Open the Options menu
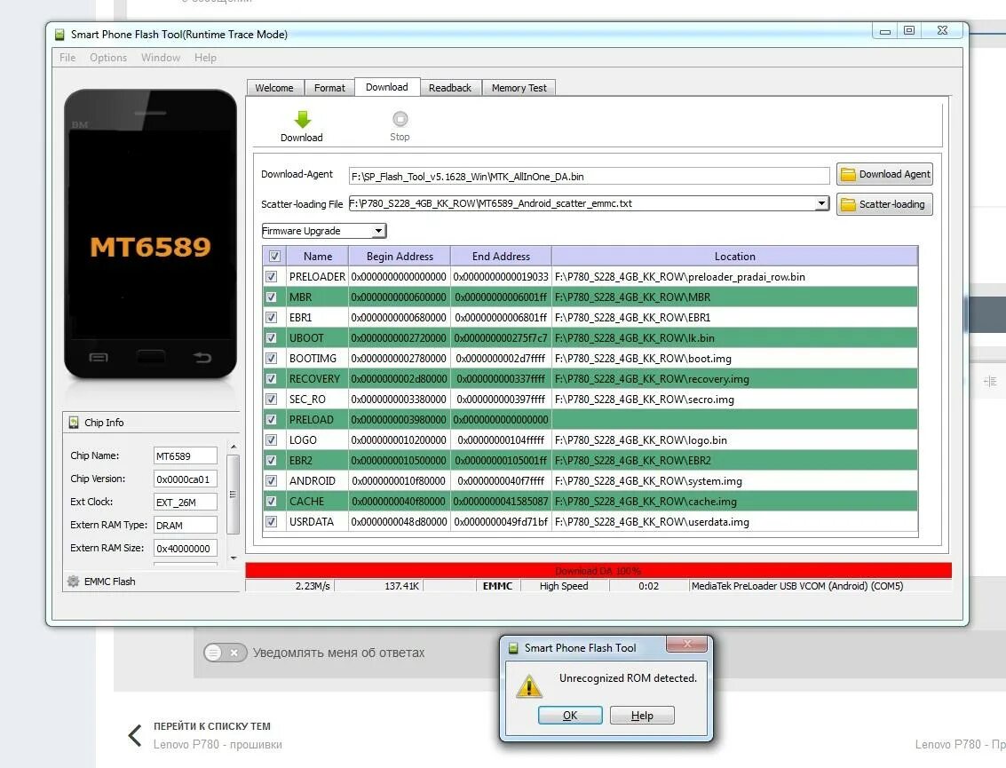Viewport: 1006px width, 768px height. pyautogui.click(x=108, y=58)
